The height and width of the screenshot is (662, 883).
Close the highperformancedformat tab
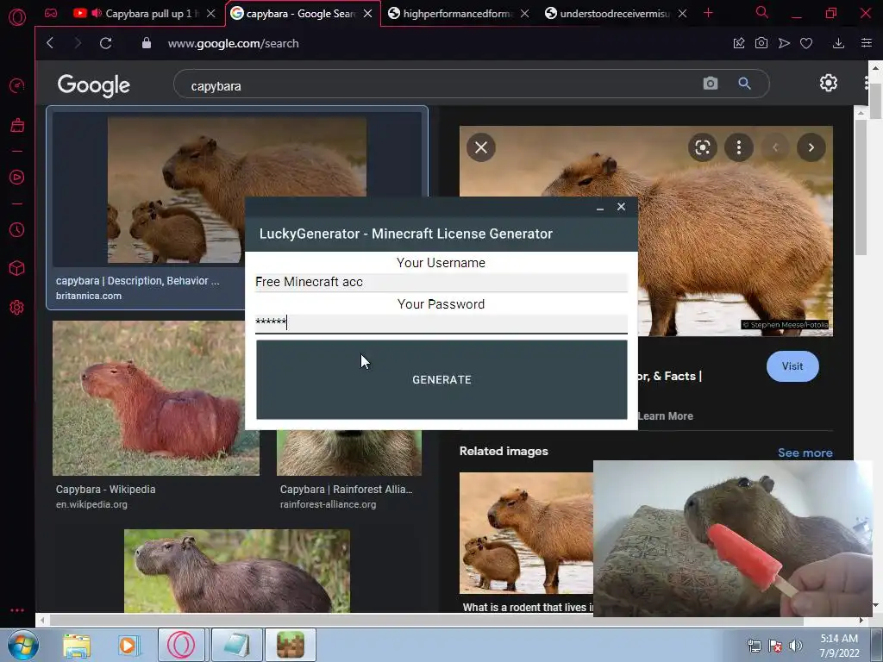click(525, 13)
